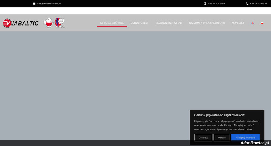Open Dokumenty do Pobrania section
This screenshot has width=271, height=146.
pos(207,23)
